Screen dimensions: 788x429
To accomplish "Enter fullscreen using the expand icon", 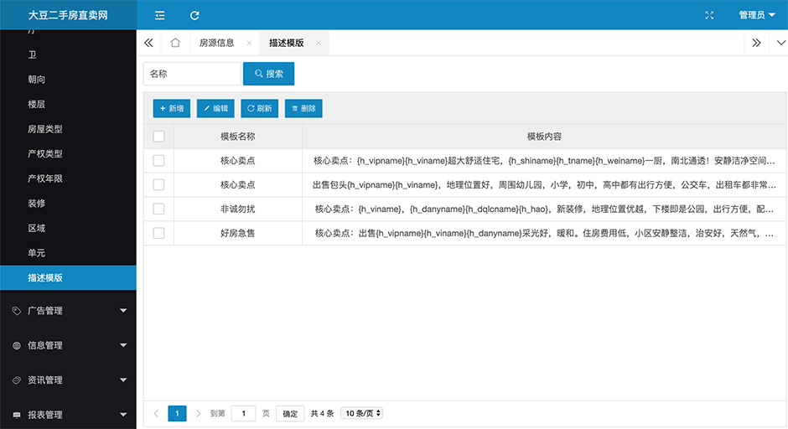I will (x=710, y=15).
